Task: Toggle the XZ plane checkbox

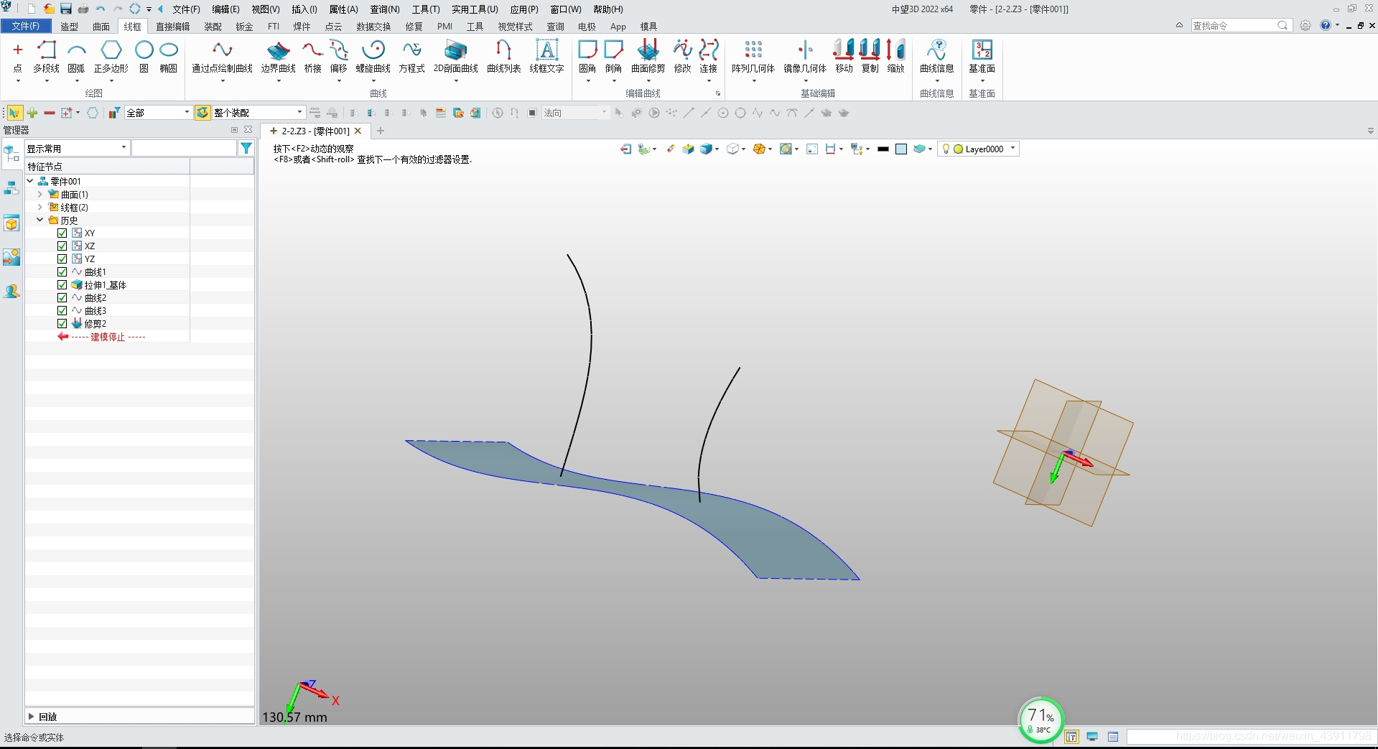Action: click(62, 246)
